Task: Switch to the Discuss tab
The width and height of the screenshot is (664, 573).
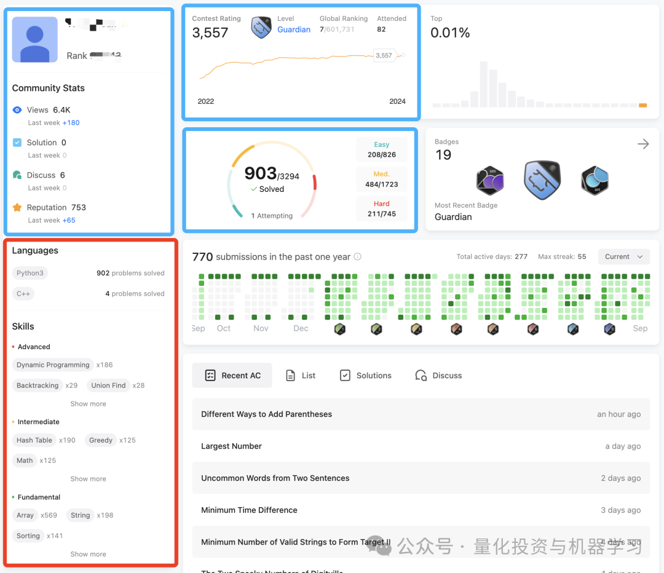Action: coord(438,375)
